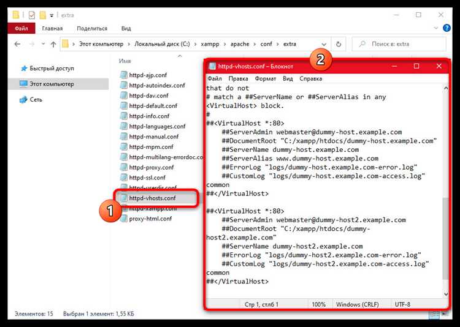Select file httpd-mpm.conf

click(151, 147)
